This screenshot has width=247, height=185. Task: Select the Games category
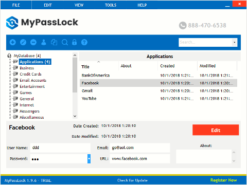pyautogui.click(x=26, y=92)
